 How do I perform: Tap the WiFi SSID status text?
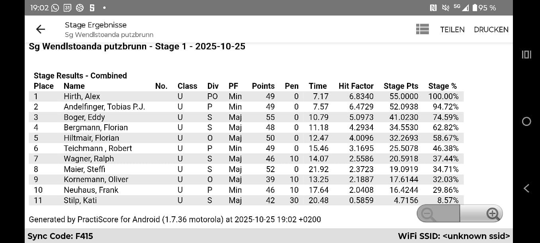click(454, 236)
